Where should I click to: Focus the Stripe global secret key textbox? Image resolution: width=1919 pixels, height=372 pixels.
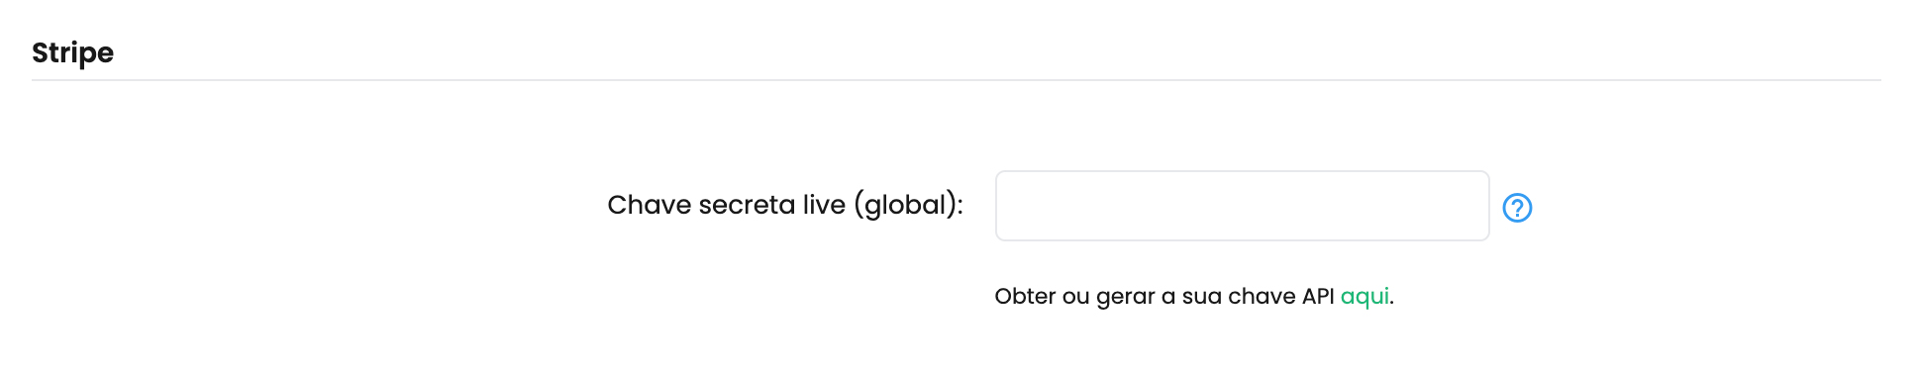(x=1242, y=206)
